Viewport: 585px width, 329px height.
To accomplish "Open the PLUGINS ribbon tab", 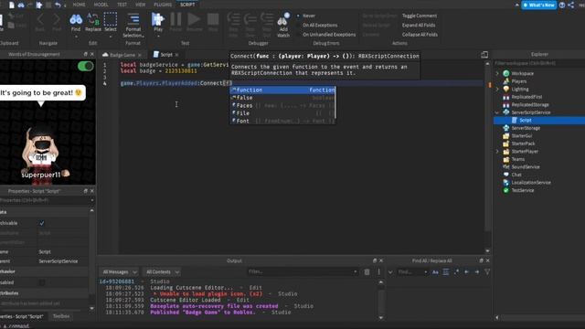I will pos(163,5).
